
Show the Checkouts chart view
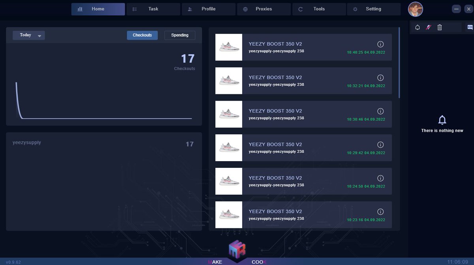click(142, 35)
